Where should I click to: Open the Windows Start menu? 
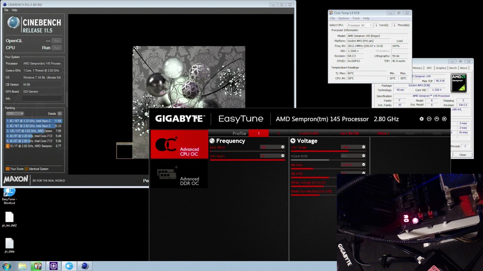[7, 266]
